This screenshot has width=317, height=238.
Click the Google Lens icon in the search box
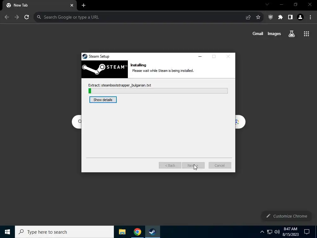point(237,122)
